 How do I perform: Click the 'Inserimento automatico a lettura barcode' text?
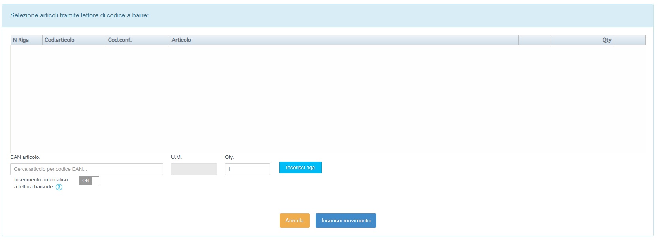[41, 183]
